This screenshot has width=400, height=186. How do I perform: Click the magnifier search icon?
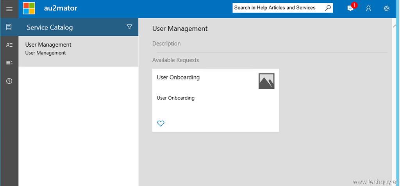328,8
